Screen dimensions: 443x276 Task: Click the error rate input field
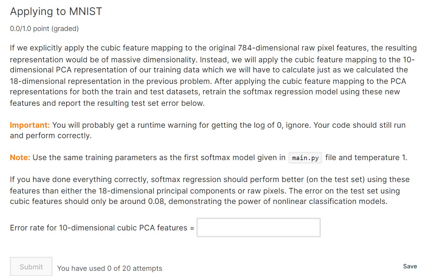click(258, 227)
